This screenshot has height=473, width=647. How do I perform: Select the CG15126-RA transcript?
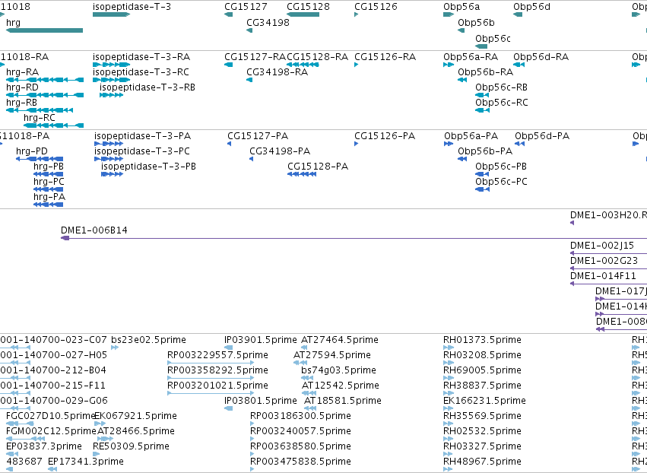click(x=356, y=65)
